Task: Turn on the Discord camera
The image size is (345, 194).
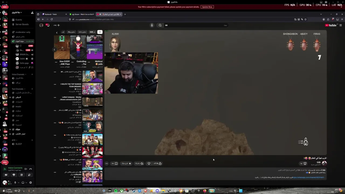Action: (6, 175)
